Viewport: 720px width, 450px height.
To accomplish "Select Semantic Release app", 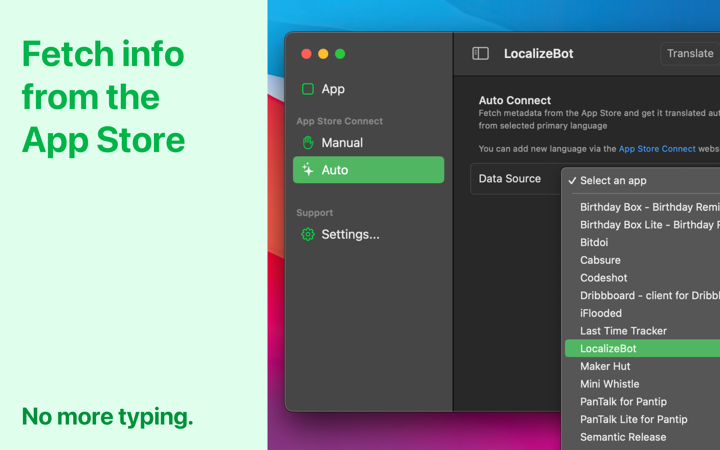I will [643, 437].
